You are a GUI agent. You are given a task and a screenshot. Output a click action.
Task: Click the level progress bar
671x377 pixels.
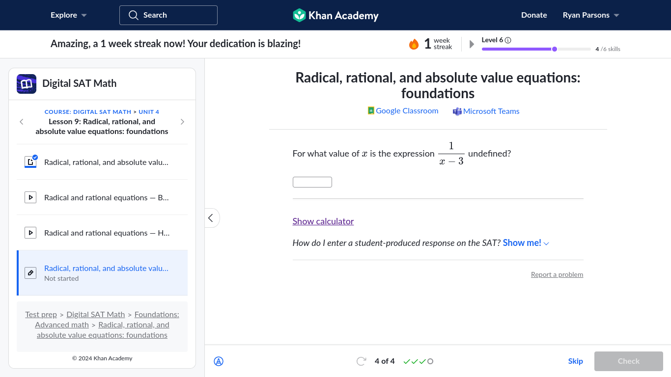pyautogui.click(x=536, y=49)
